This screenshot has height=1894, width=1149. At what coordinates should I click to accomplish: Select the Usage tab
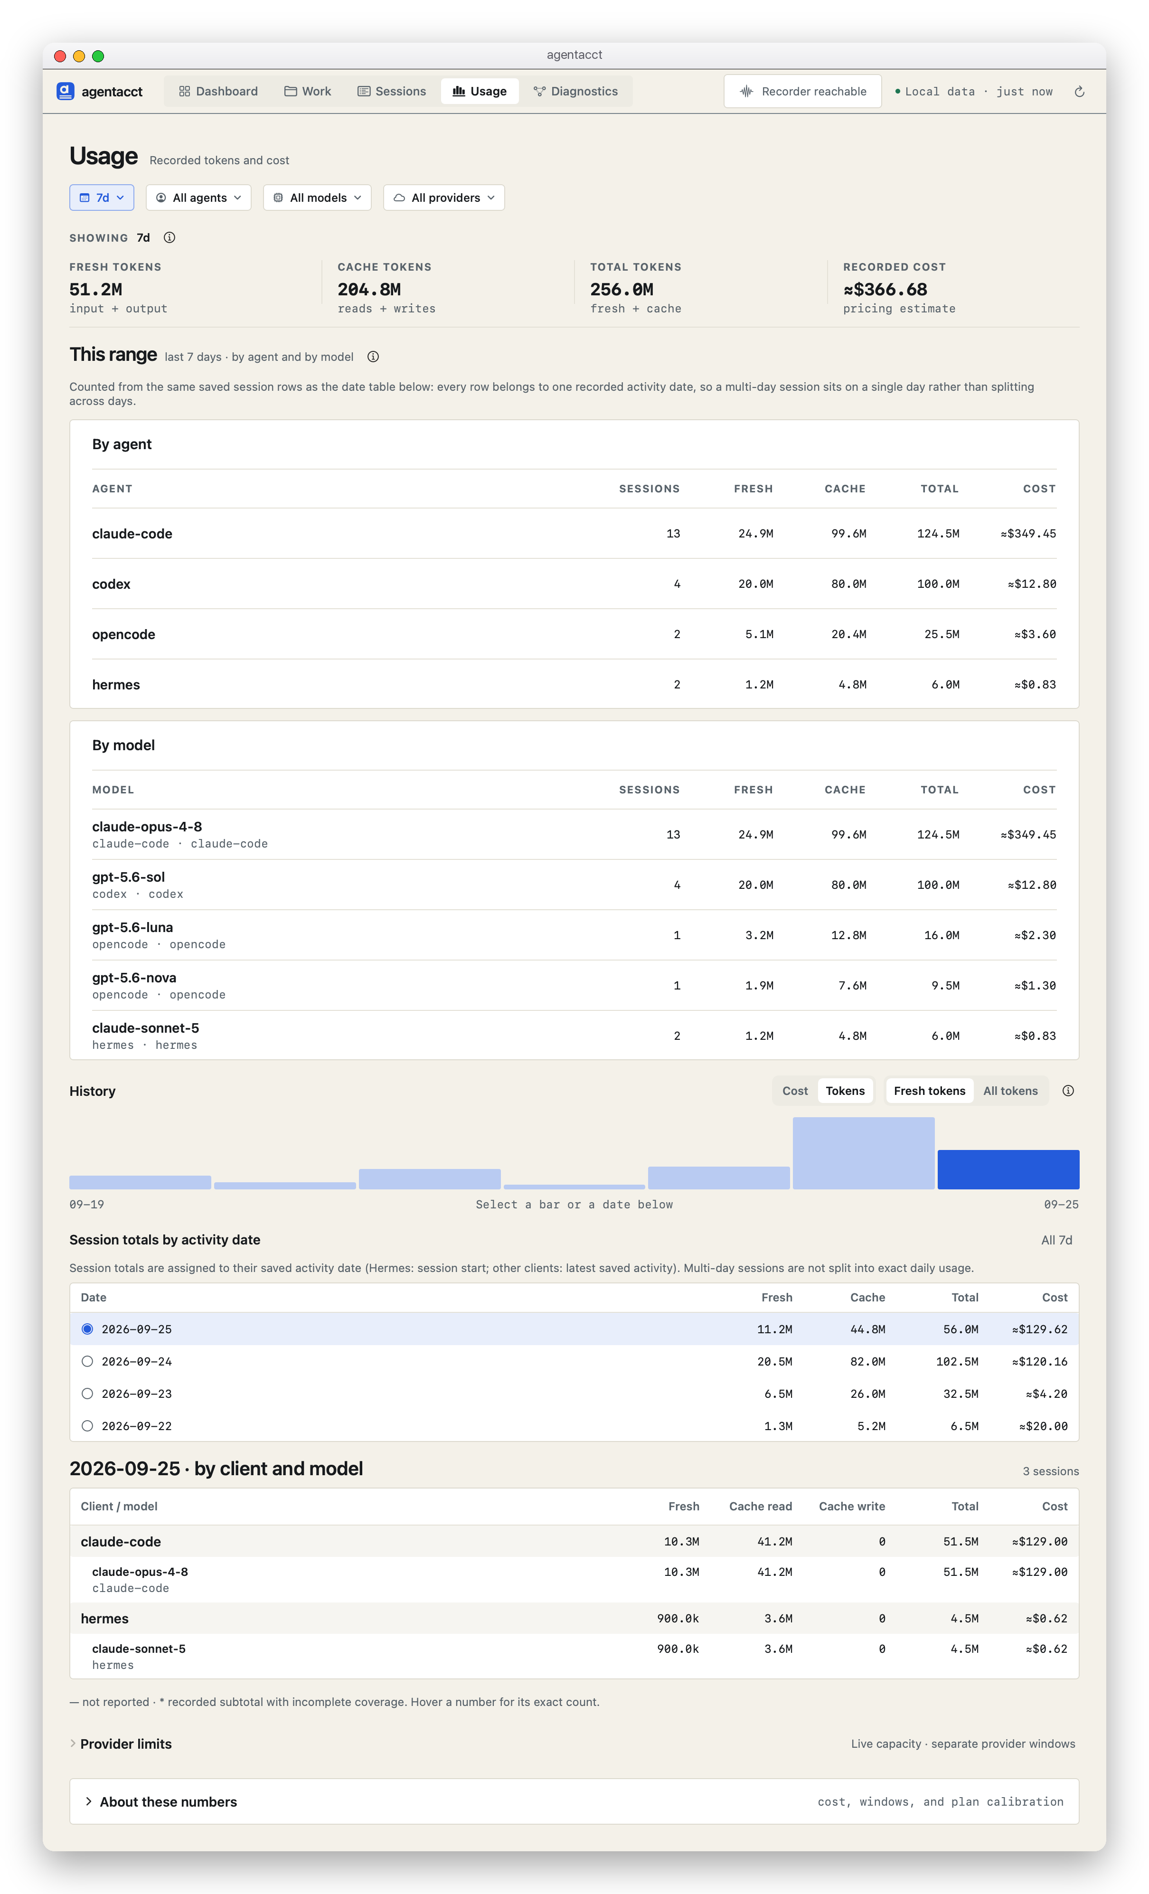(x=480, y=92)
